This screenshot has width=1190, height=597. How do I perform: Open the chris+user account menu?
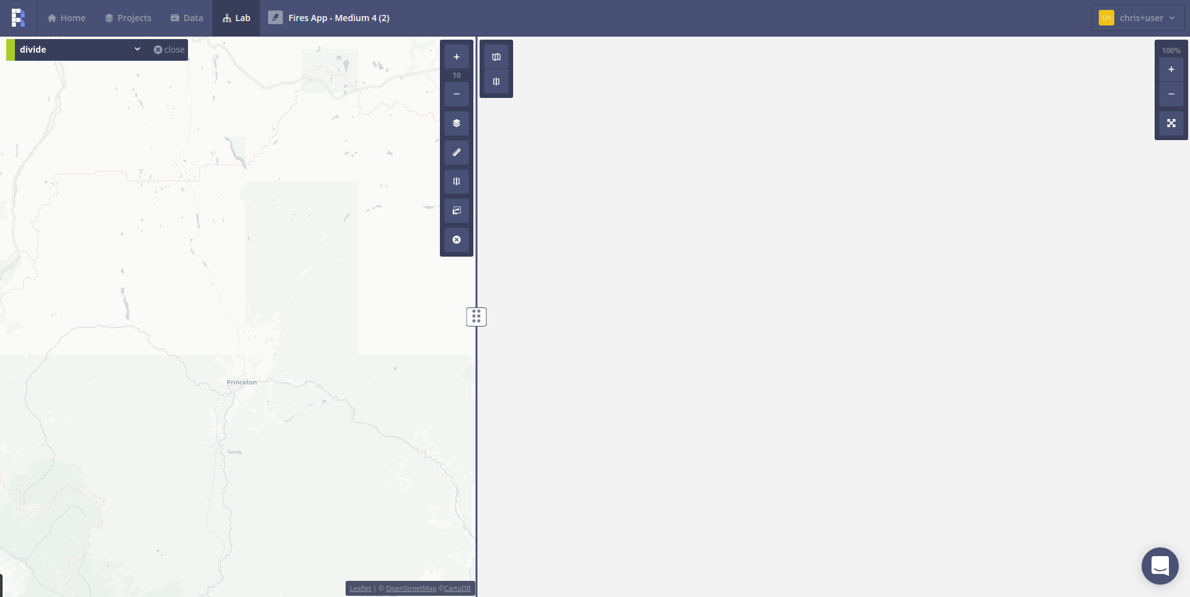coord(1138,18)
